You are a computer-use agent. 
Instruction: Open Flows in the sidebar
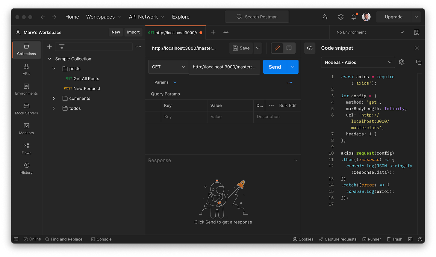tap(26, 149)
